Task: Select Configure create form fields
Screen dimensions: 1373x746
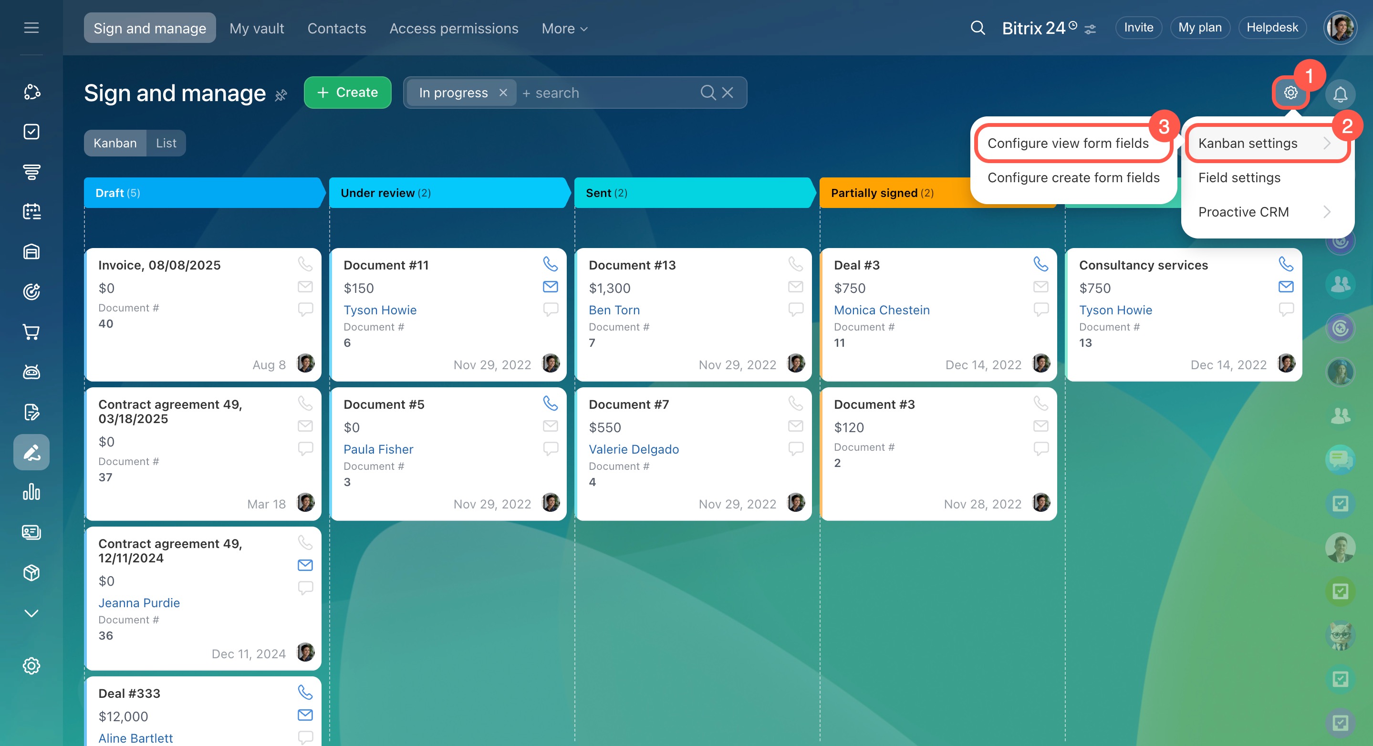Action: (1073, 177)
